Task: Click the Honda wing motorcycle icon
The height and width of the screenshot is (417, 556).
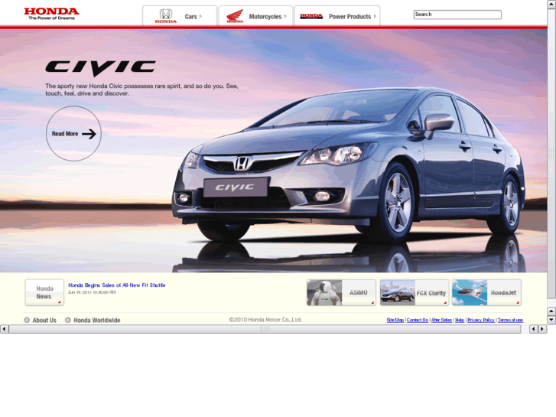Action: [234, 16]
